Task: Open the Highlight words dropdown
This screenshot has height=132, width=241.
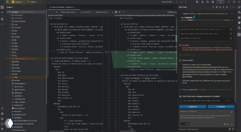Action: pyautogui.click(x=103, y=12)
